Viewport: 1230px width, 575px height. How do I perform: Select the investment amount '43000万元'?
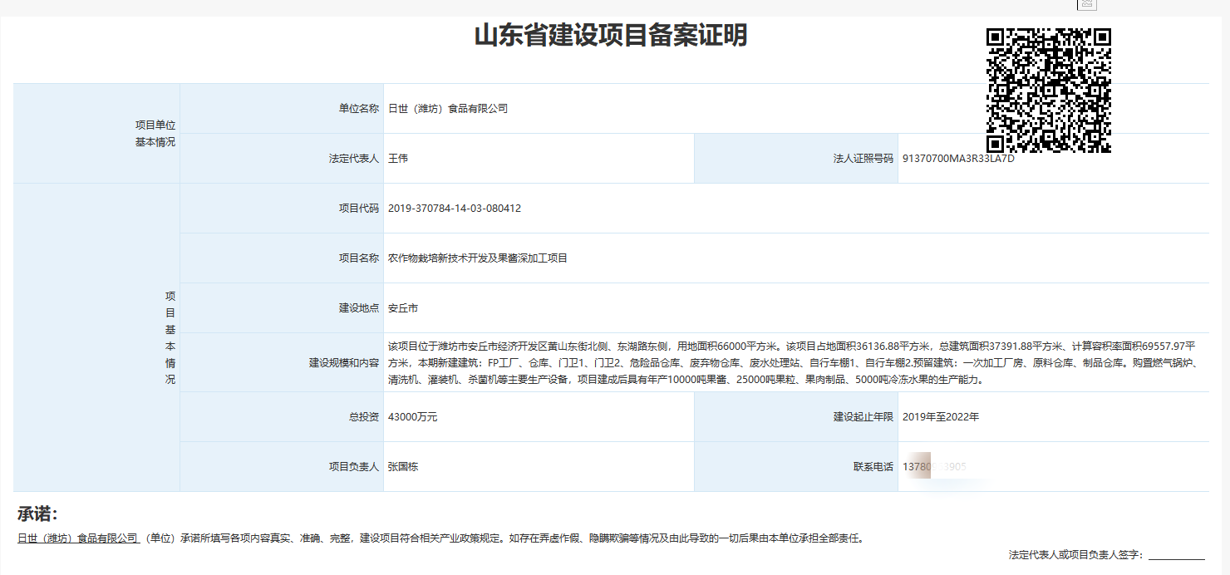(x=412, y=416)
